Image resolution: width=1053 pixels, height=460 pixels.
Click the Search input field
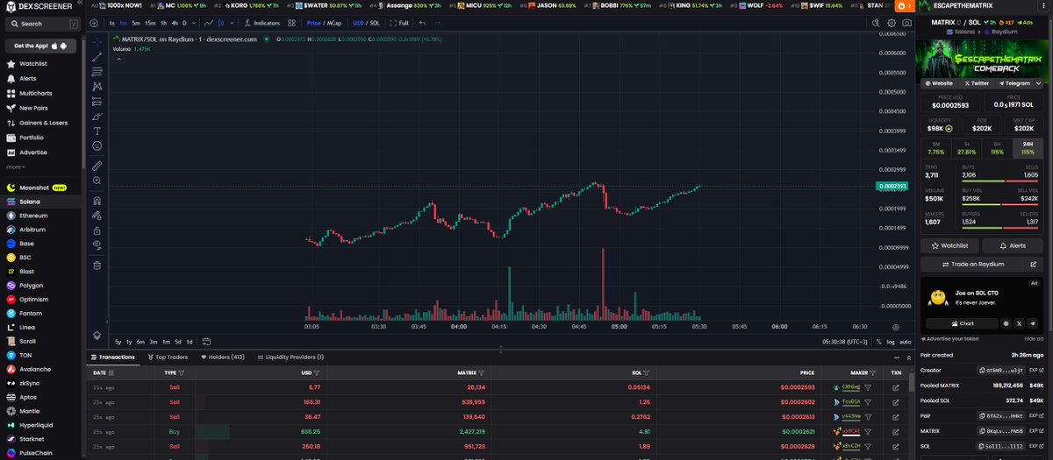click(x=41, y=24)
